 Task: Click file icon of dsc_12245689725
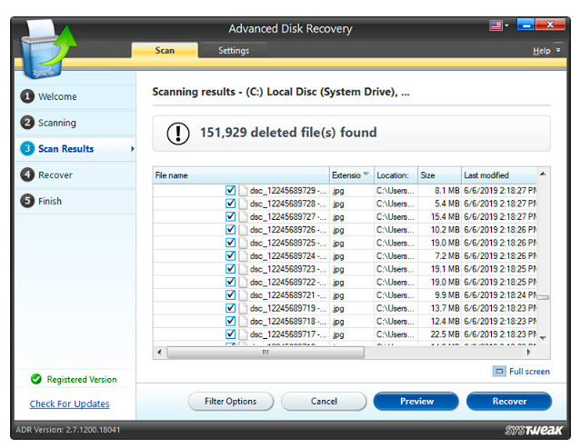tap(243, 243)
